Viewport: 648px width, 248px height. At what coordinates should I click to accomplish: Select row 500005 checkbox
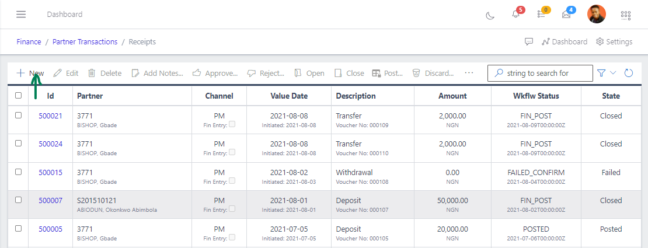[x=18, y=229]
